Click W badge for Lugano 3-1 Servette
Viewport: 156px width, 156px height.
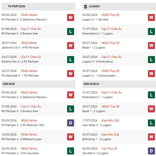coord(151,17)
